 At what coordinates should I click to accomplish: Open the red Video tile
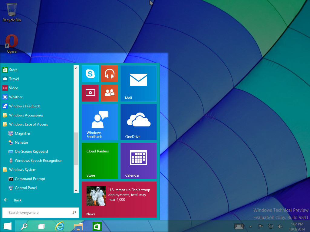[90, 93]
